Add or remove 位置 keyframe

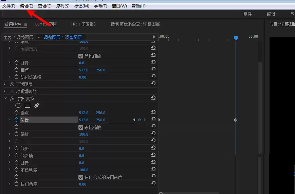point(140,120)
